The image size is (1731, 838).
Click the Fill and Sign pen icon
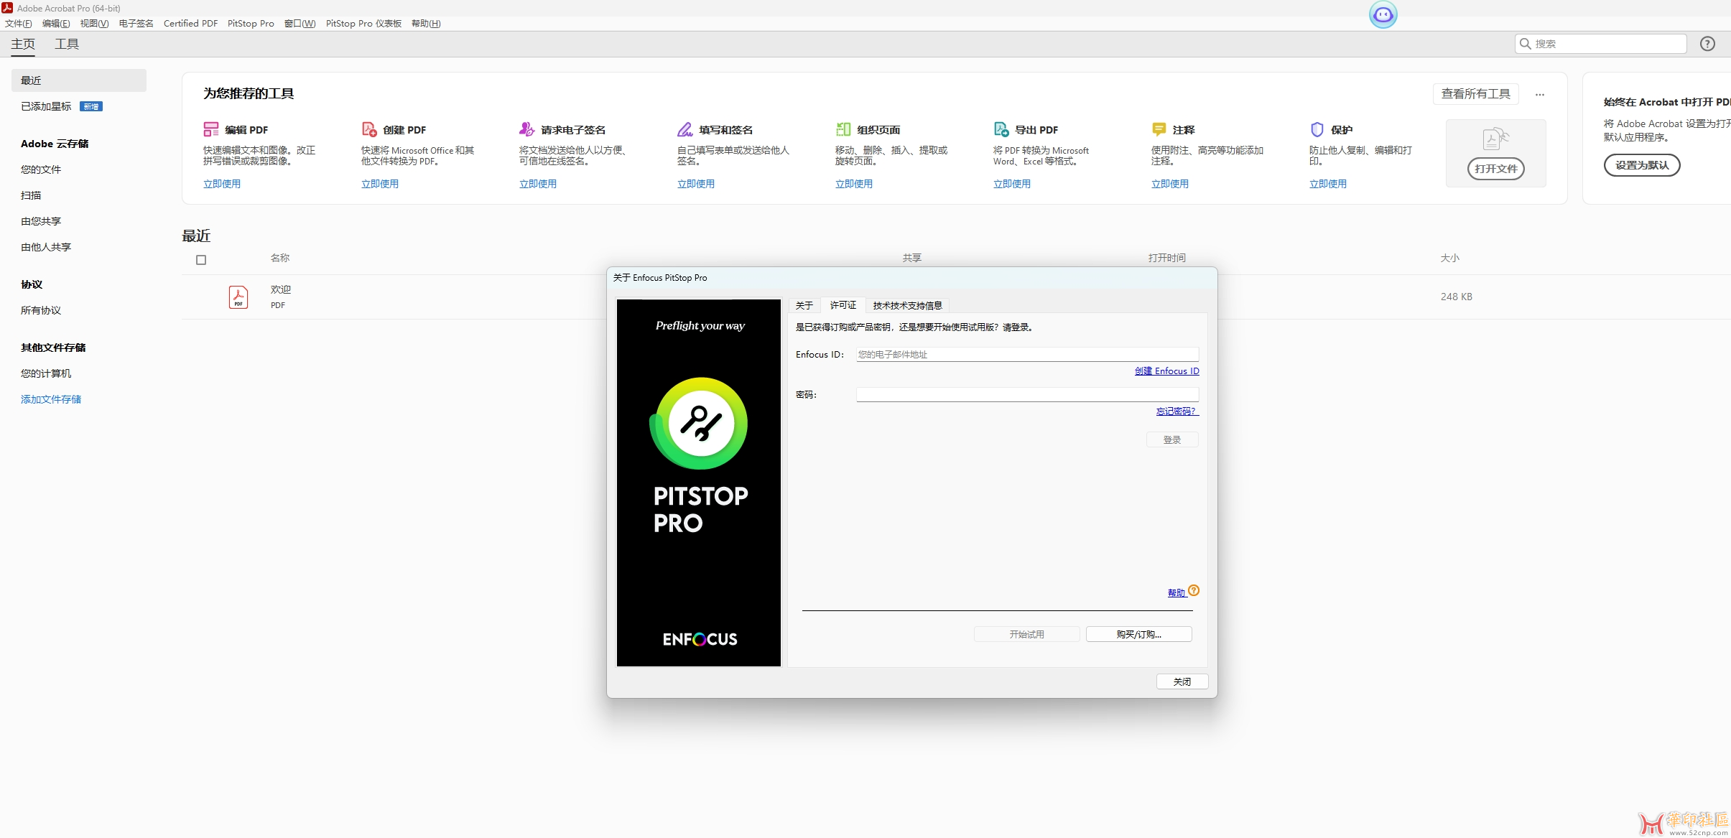tap(684, 129)
